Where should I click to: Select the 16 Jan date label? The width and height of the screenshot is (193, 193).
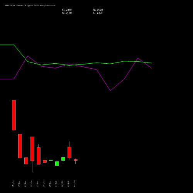point(13,184)
